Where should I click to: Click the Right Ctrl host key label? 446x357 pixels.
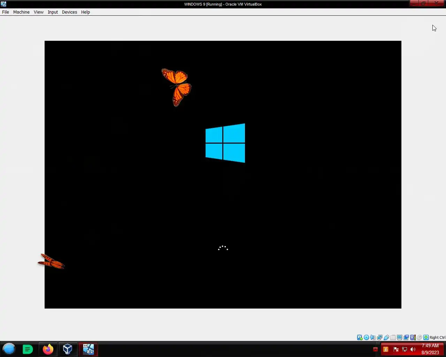[438, 337]
